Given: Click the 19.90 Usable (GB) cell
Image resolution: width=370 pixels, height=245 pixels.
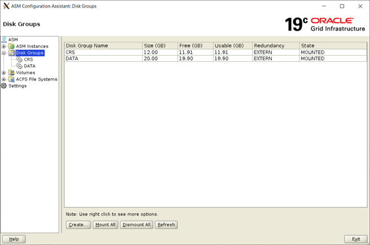Looking at the screenshot, I should 233,58.
